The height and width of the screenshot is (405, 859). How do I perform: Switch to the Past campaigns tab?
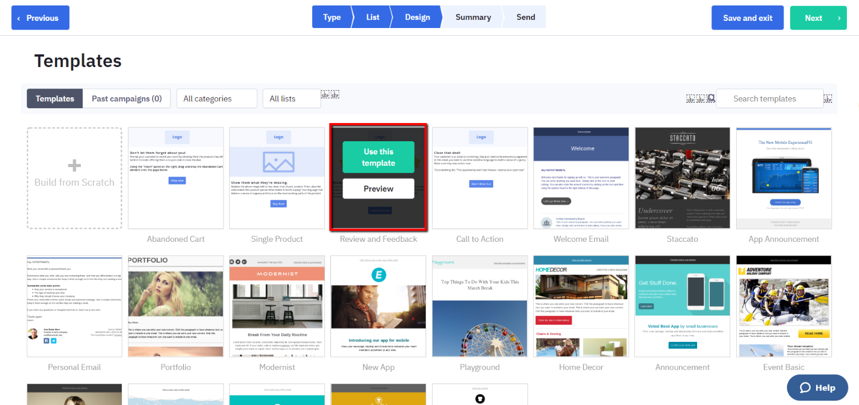coord(127,98)
